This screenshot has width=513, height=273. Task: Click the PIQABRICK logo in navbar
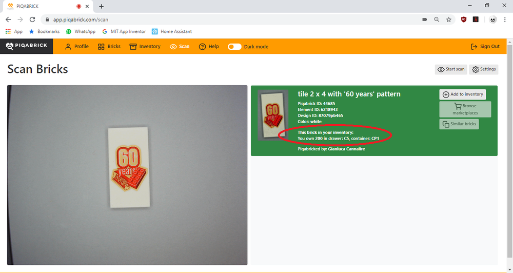(x=27, y=46)
